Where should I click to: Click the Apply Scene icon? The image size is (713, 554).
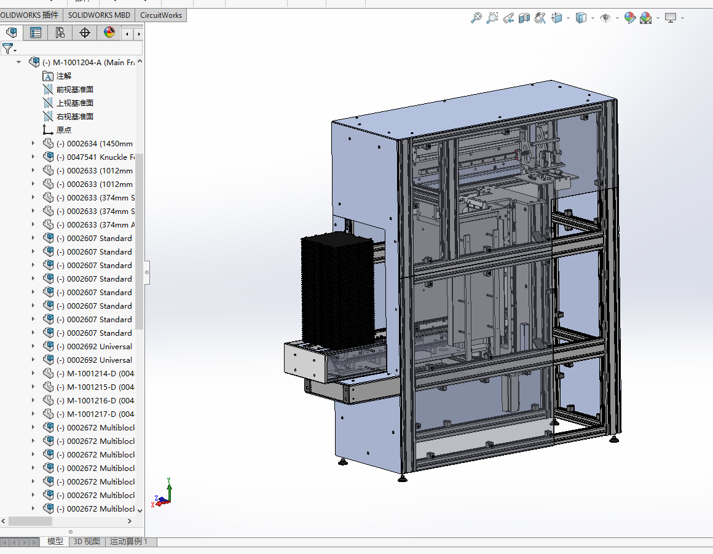coord(646,18)
